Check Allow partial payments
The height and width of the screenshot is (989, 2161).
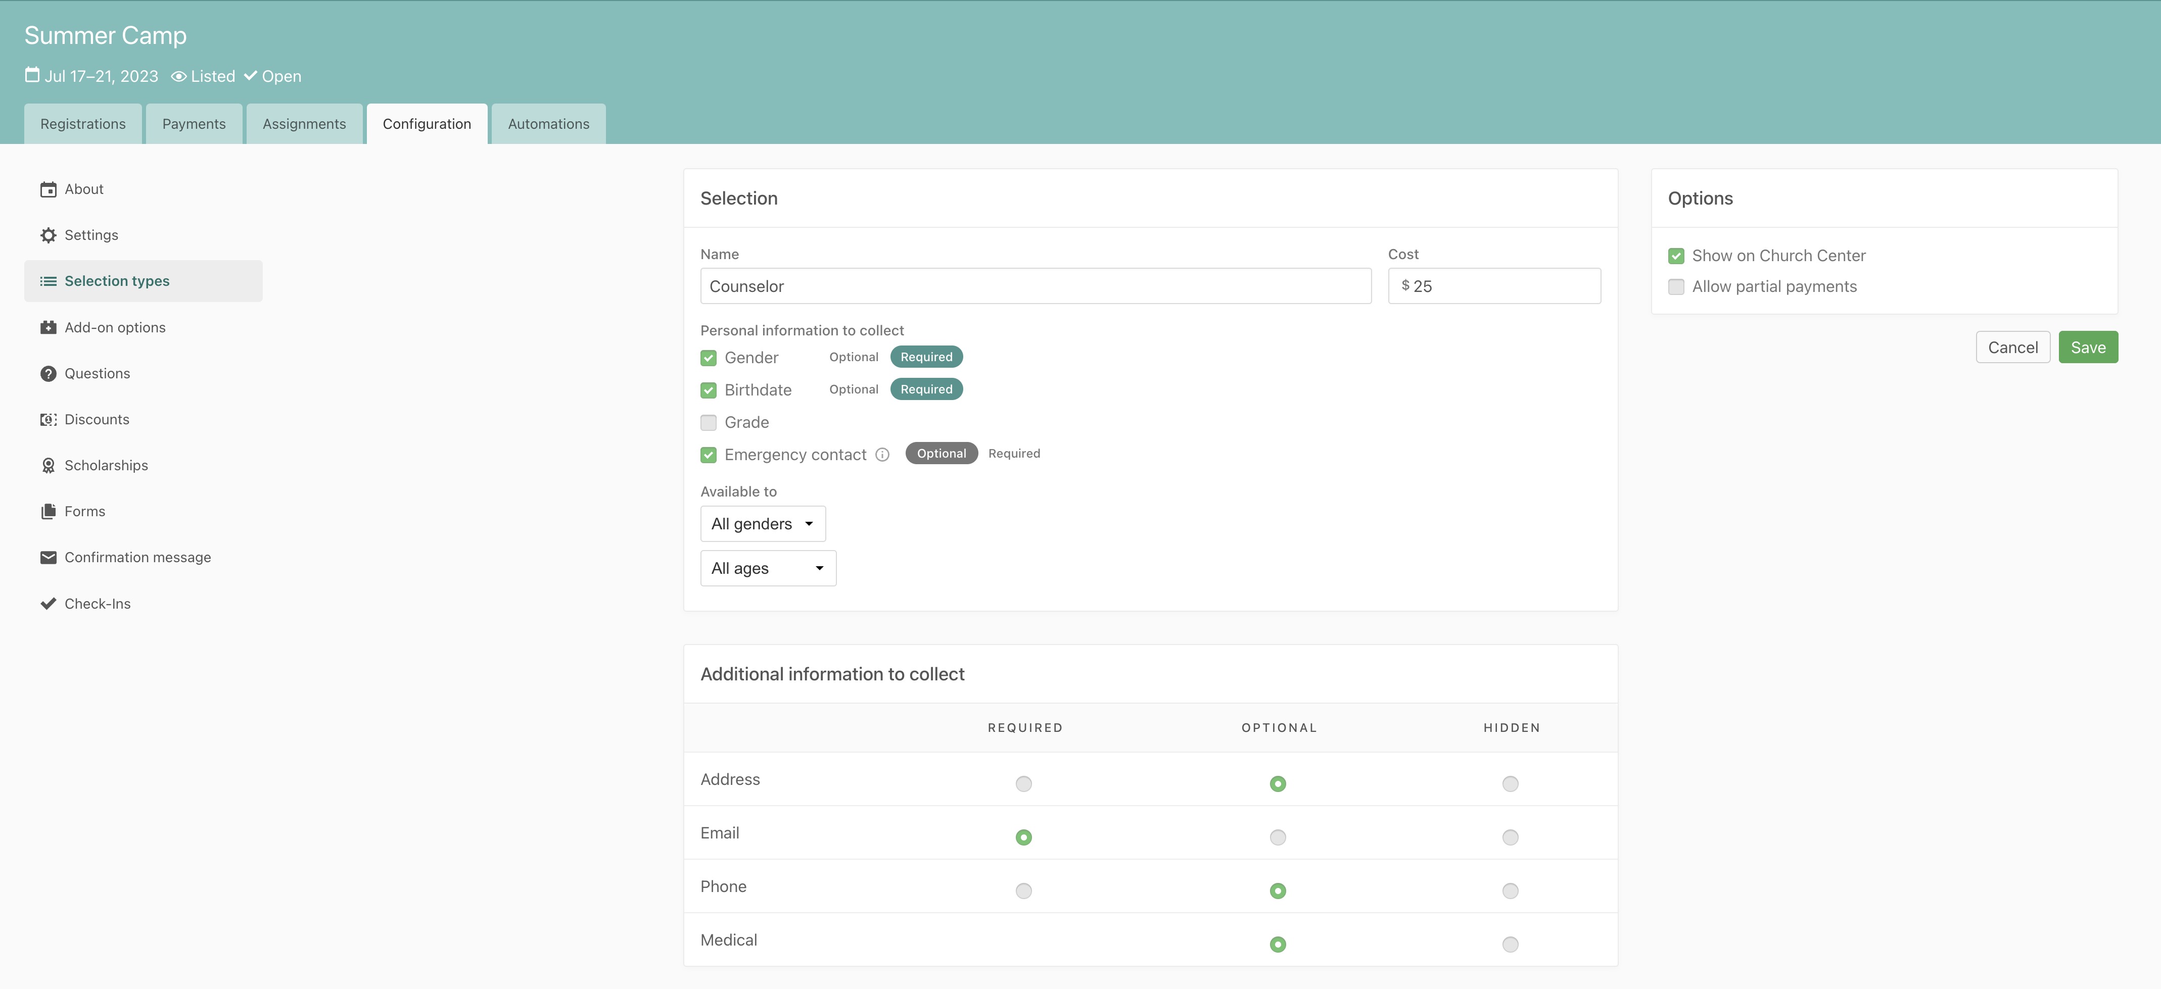[x=1675, y=286]
